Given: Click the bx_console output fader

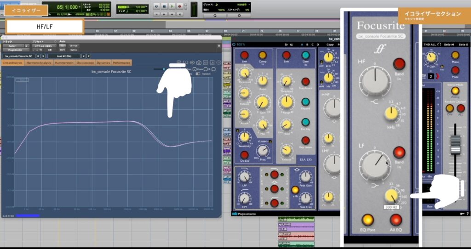Looking at the screenshot, I should (x=455, y=145).
